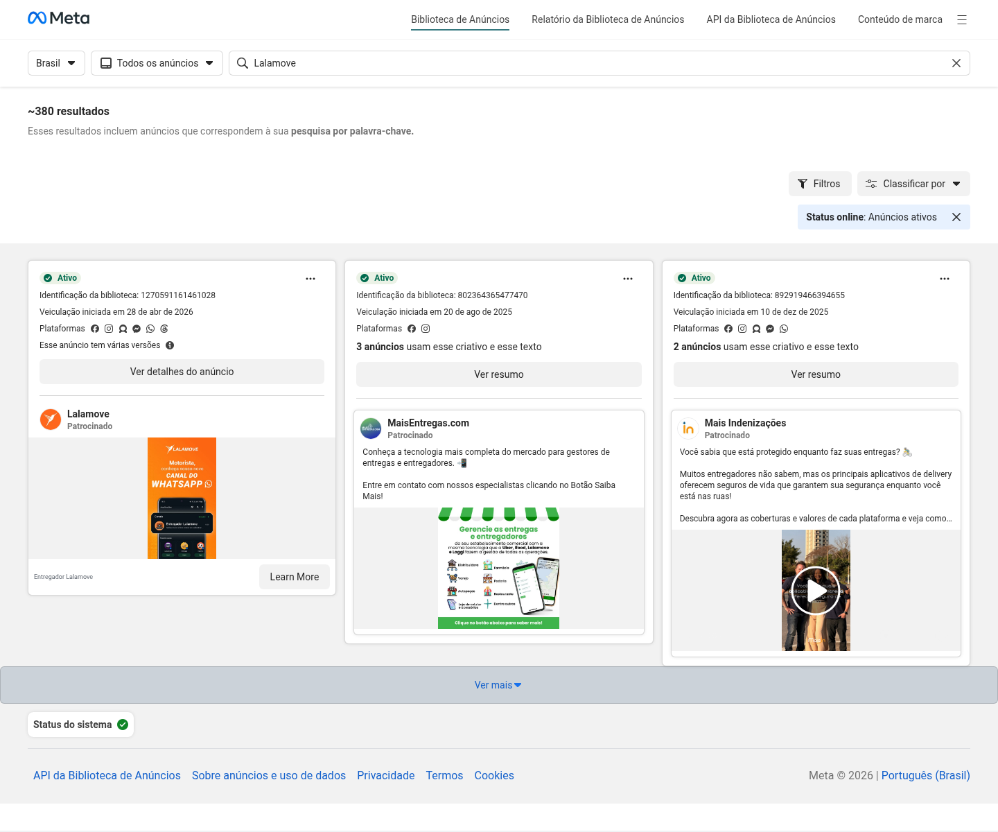998x832 pixels.
Task: Click 'Ver resumo' on MaisEntregas.com ad
Action: coord(499,374)
